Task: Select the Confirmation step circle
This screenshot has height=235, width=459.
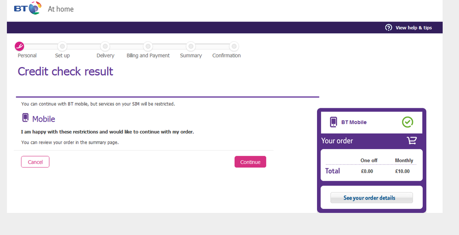Action: click(234, 46)
